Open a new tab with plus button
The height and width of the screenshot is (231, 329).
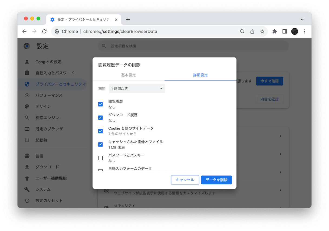[128, 19]
